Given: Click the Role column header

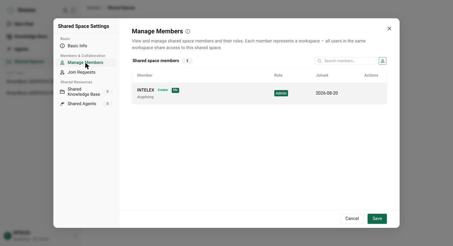Looking at the screenshot, I should (278, 75).
